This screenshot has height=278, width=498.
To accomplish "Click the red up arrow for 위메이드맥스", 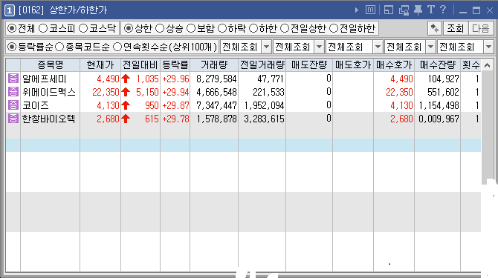I will coord(126,92).
